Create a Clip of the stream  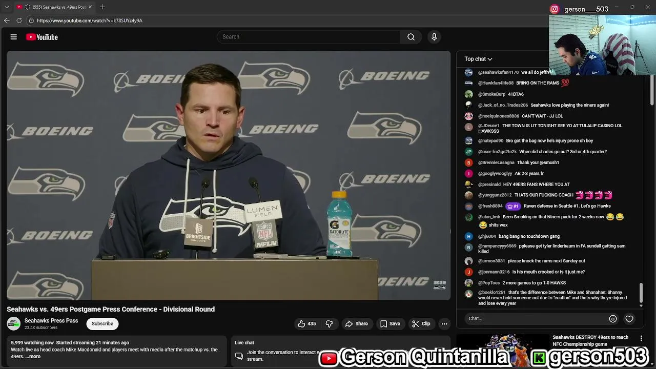pyautogui.click(x=421, y=324)
